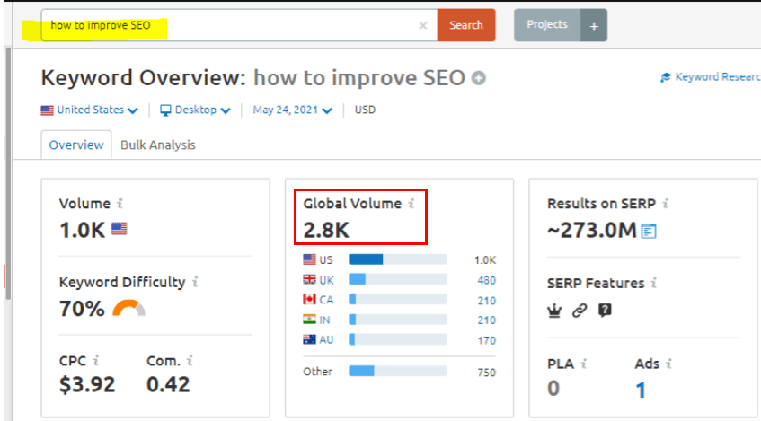Open the May 24, 2021 date dropdown

coord(292,110)
